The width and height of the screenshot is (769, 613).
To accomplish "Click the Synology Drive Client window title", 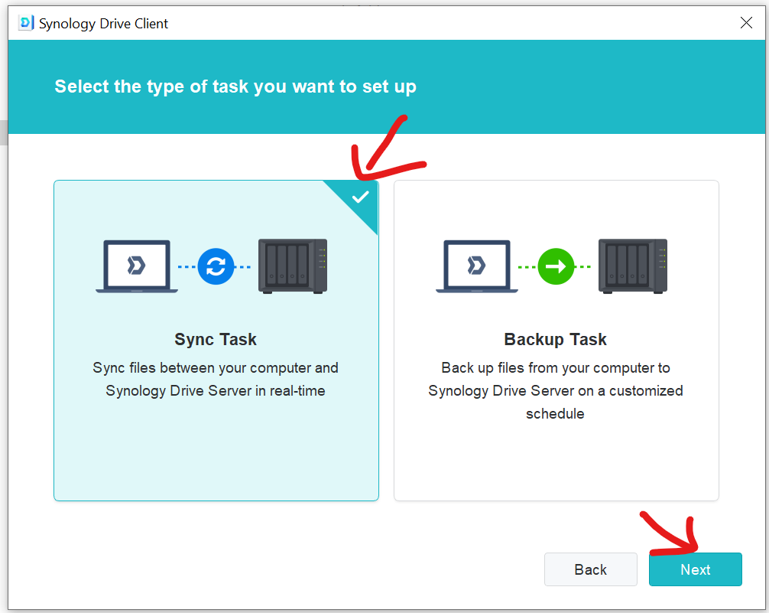I will (x=103, y=24).
